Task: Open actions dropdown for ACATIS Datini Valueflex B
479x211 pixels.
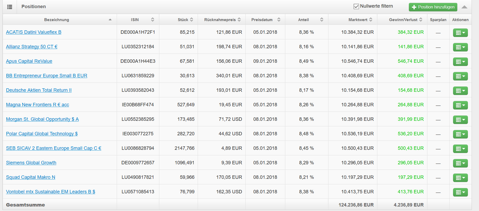Action: point(460,33)
